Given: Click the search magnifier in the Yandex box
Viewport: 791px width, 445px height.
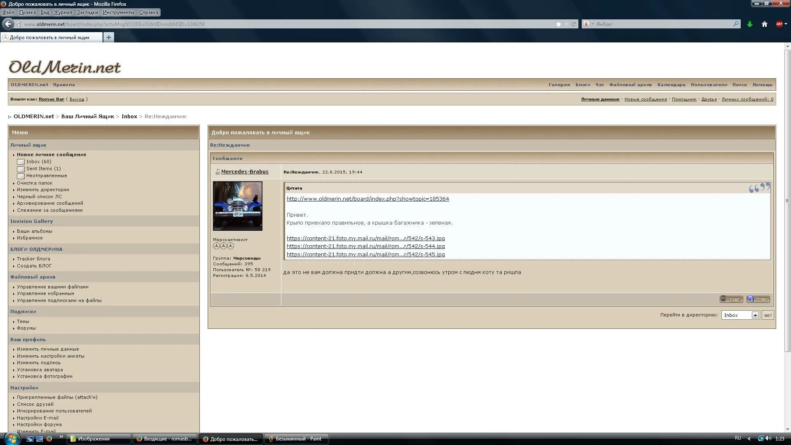Looking at the screenshot, I should click(736, 24).
